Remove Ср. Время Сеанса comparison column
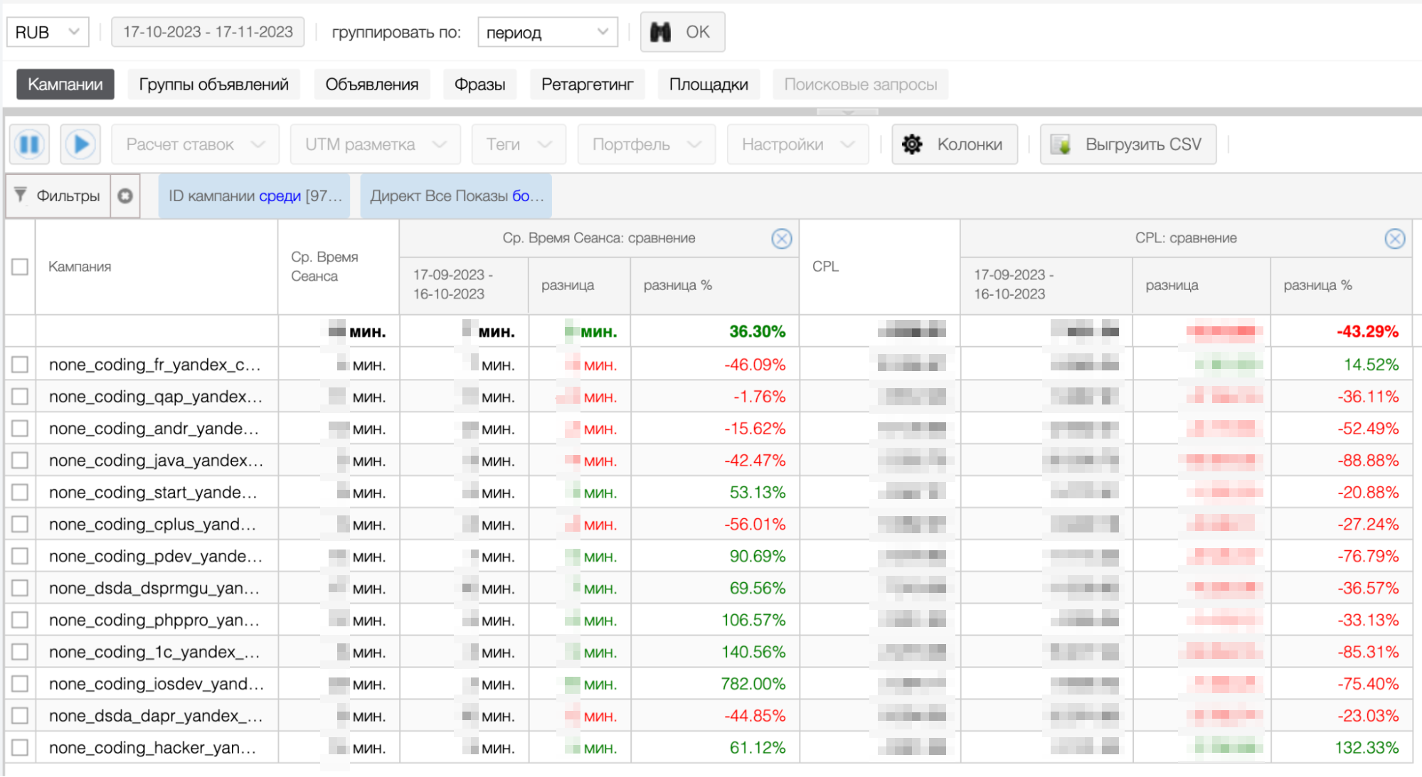 [781, 239]
